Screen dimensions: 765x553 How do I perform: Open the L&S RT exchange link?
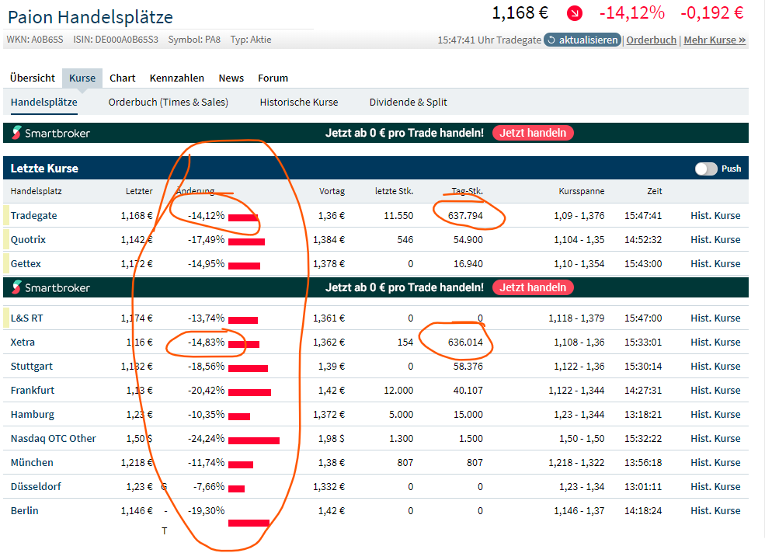[x=27, y=318]
